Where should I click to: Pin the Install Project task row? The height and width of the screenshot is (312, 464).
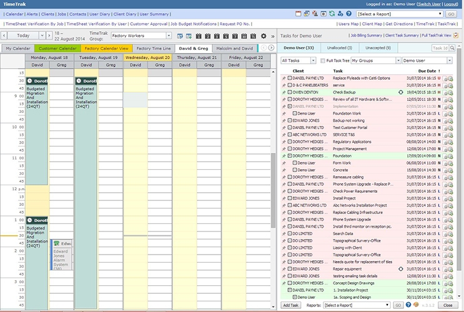pos(284,198)
